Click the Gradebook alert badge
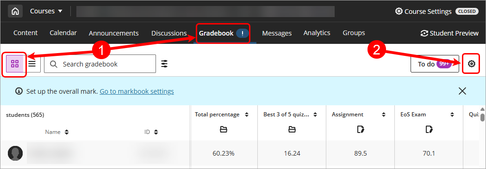Image resolution: width=486 pixels, height=169 pixels. 243,33
